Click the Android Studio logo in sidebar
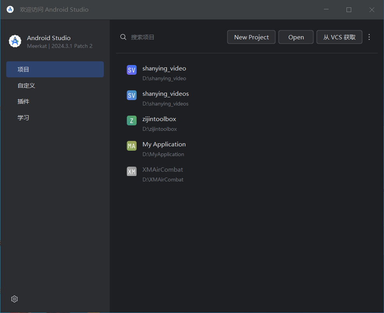The image size is (384, 313). click(15, 41)
